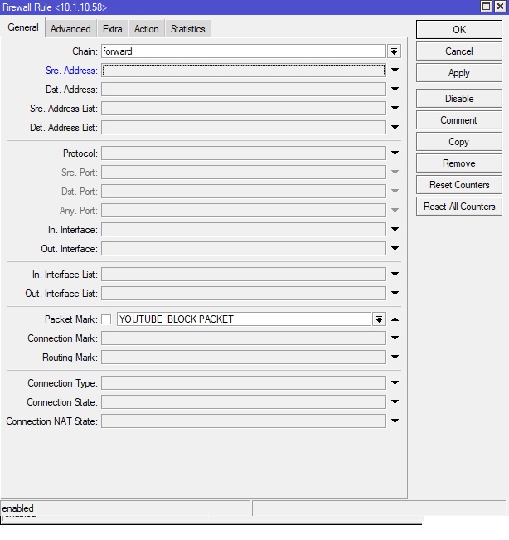Viewport: 509px width, 540px height.
Task: Expand the Protocol option
Action: pyautogui.click(x=395, y=153)
